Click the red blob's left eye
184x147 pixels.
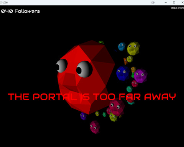(x=61, y=66)
